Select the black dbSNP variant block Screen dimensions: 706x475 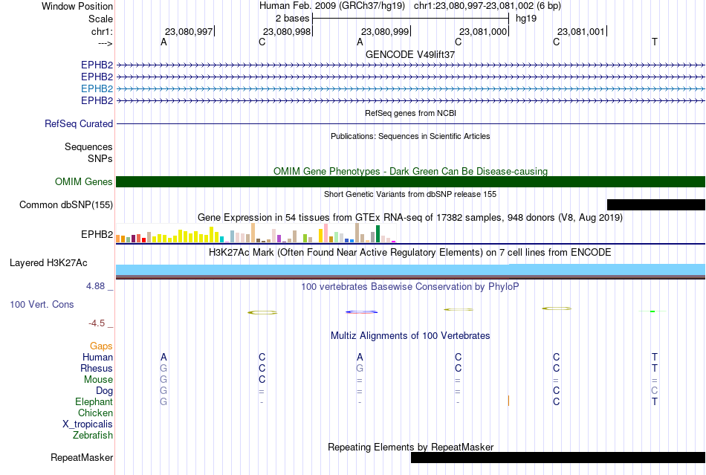coord(656,205)
